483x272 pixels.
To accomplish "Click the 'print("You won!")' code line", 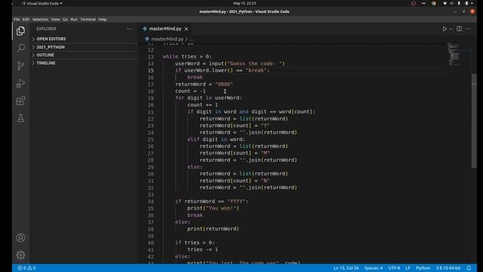I will click(x=213, y=209).
